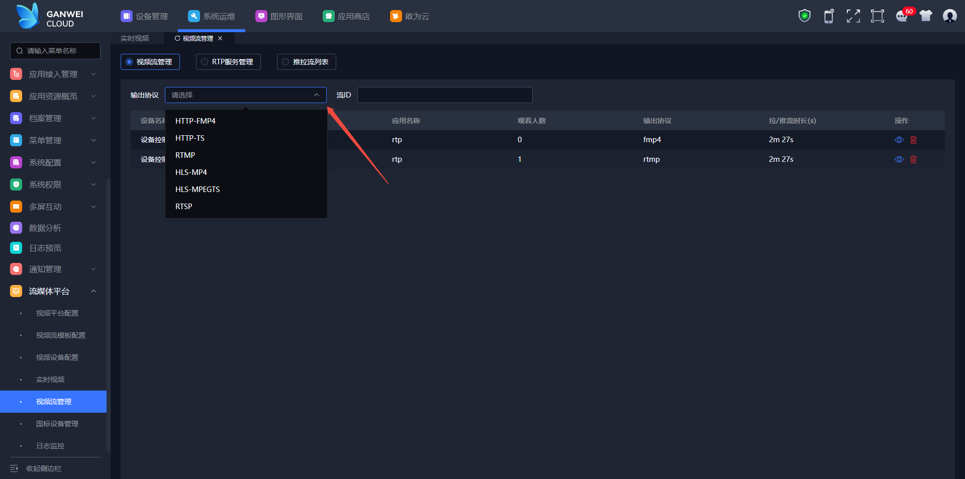Expand the 应用接入管理 menu
Image resolution: width=965 pixels, height=479 pixels.
click(93, 74)
